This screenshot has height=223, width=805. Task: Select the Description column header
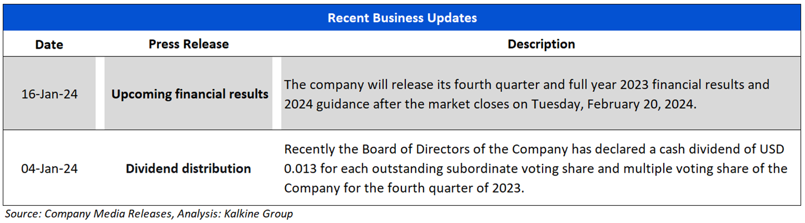[x=541, y=44]
